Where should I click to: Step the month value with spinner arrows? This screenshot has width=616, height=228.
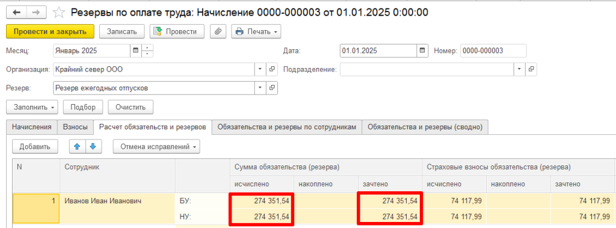147,51
